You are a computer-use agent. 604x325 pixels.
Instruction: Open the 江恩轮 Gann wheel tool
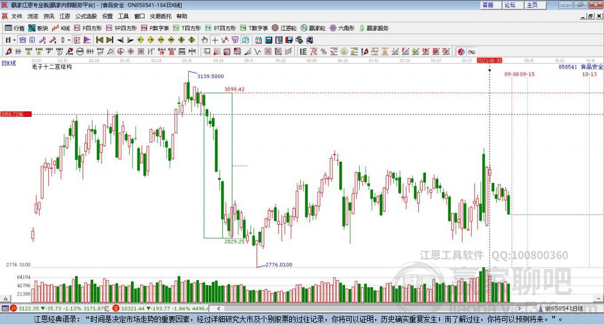(284, 28)
